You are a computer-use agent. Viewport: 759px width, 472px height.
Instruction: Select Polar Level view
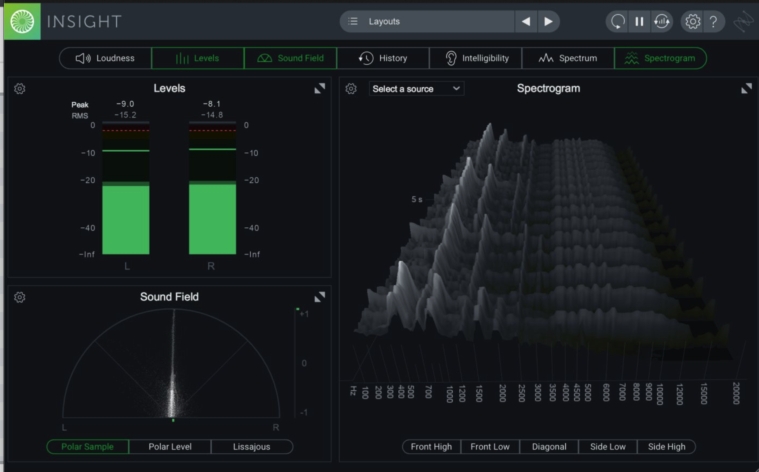(170, 447)
